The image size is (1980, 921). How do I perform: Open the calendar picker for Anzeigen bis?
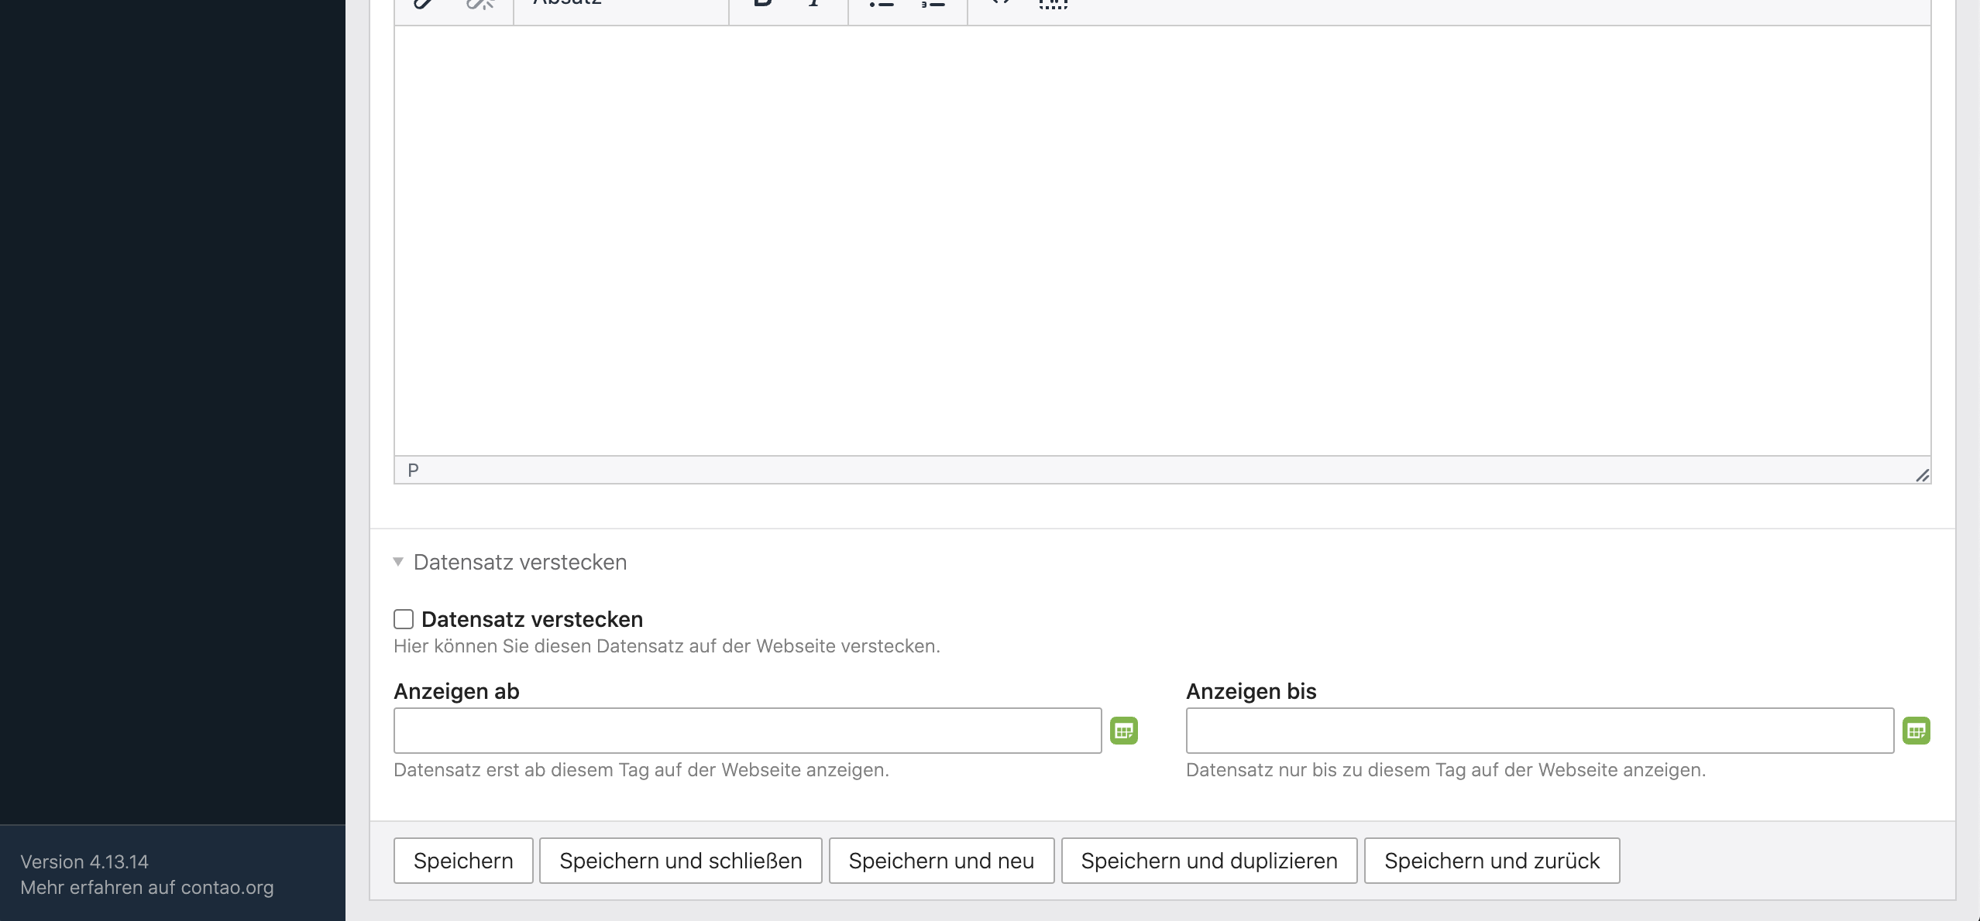(1916, 731)
